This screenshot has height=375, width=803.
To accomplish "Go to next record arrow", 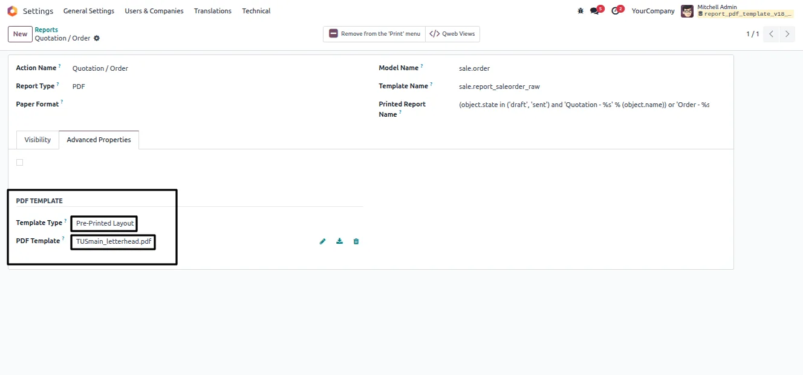I will point(787,34).
